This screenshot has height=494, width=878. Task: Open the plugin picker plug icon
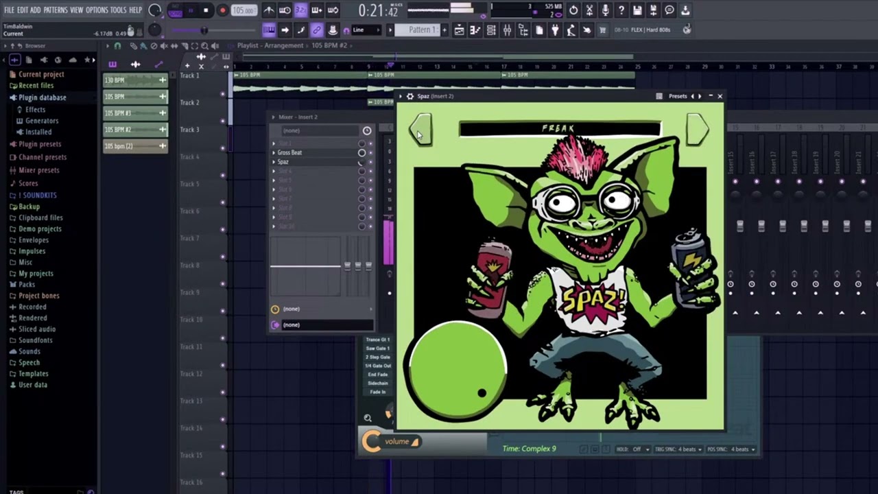[x=555, y=30]
